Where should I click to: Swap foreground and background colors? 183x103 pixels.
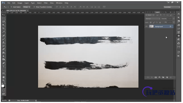click(5, 83)
